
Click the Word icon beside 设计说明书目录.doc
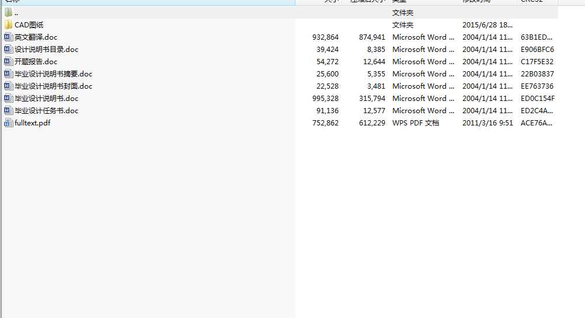(x=8, y=50)
